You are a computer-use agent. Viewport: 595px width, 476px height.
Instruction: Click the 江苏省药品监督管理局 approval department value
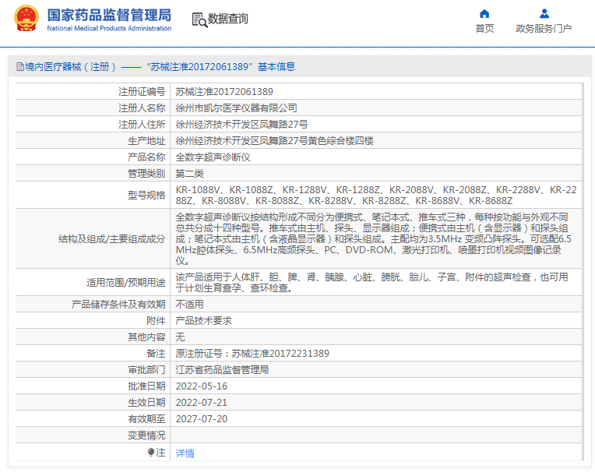click(x=222, y=370)
